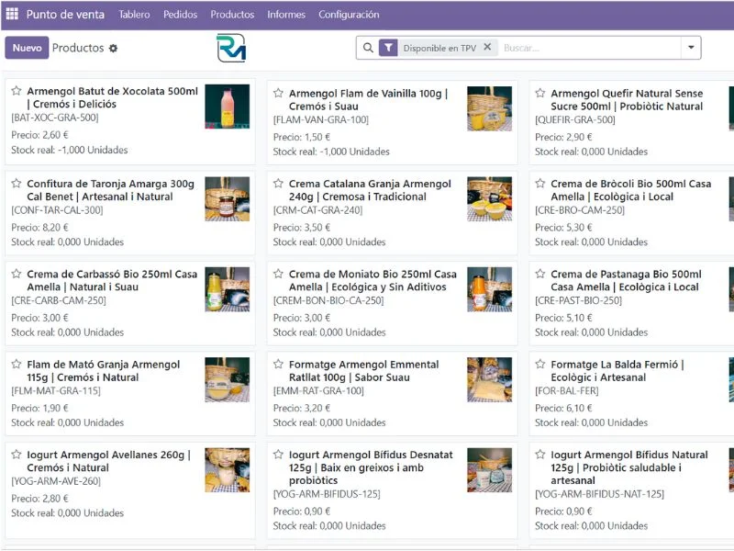Viewport: 734px width, 551px height.
Task: Open the apps grid menu icon
Action: pyautogui.click(x=12, y=15)
